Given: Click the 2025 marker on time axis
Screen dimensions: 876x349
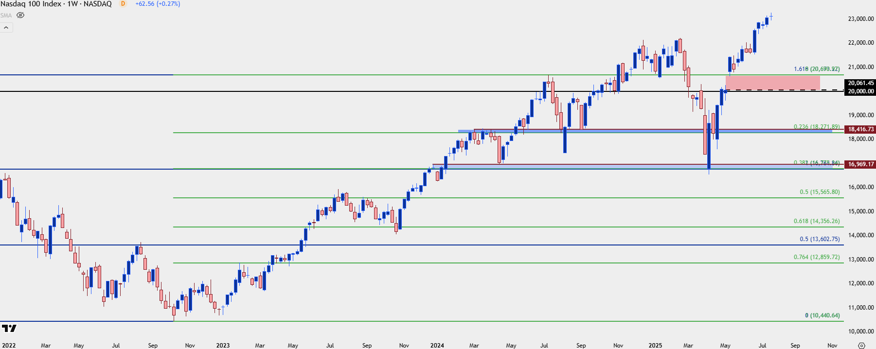Looking at the screenshot, I should 655,346.
